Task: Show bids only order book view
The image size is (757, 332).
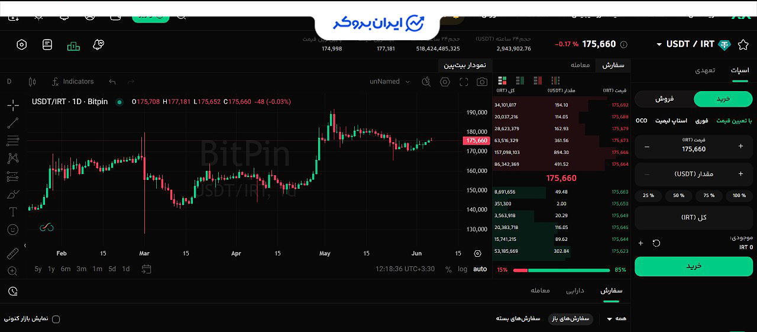Action: pyautogui.click(x=520, y=80)
